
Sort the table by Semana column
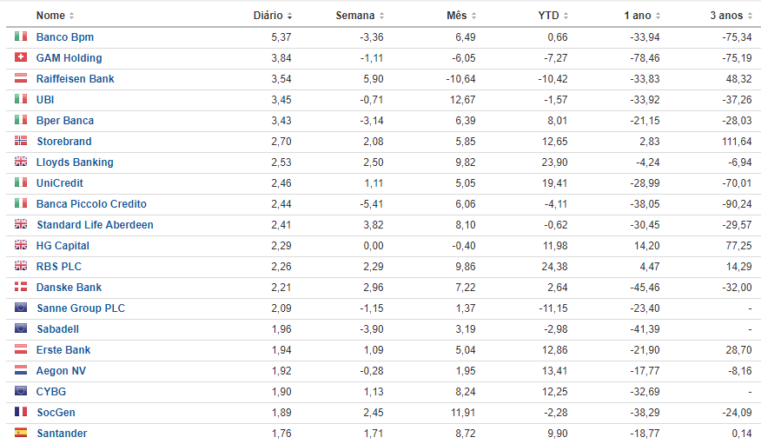[x=360, y=16]
